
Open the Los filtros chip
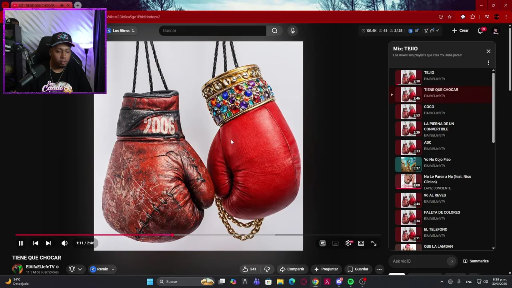(x=121, y=31)
